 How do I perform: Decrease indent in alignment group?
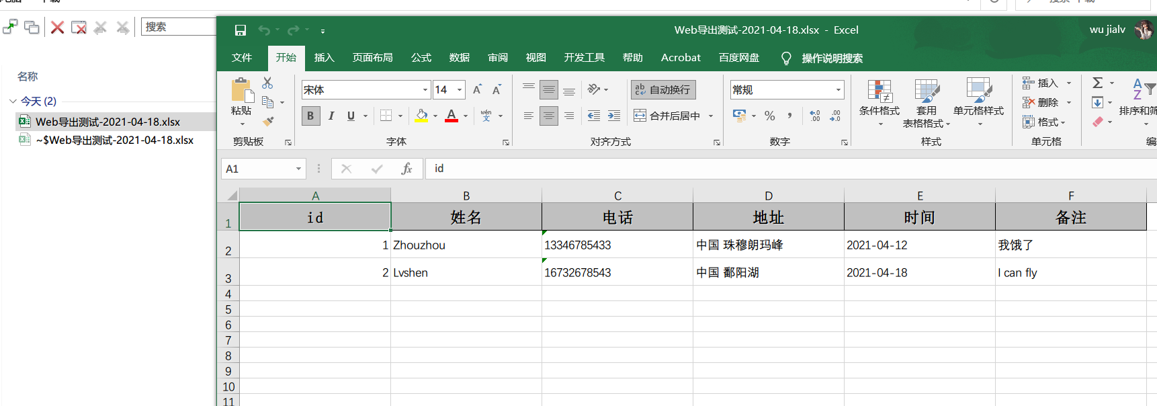tap(594, 116)
